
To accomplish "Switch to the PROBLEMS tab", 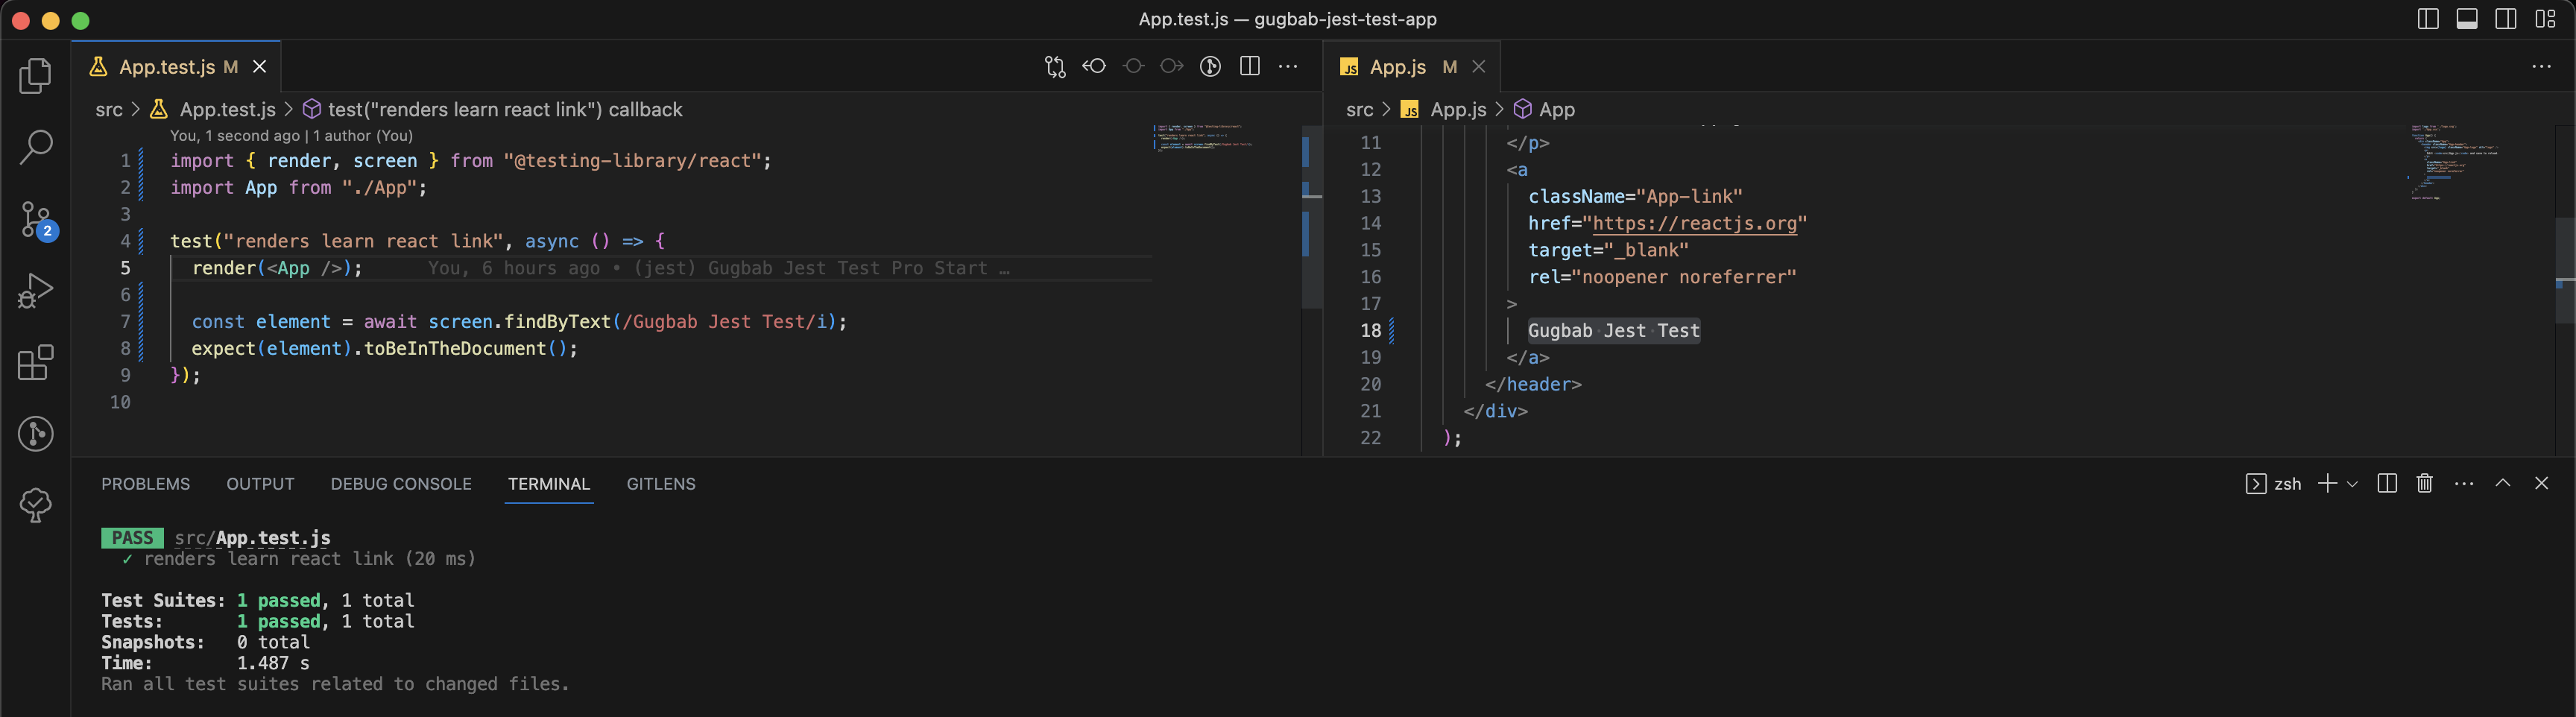I will [145, 484].
